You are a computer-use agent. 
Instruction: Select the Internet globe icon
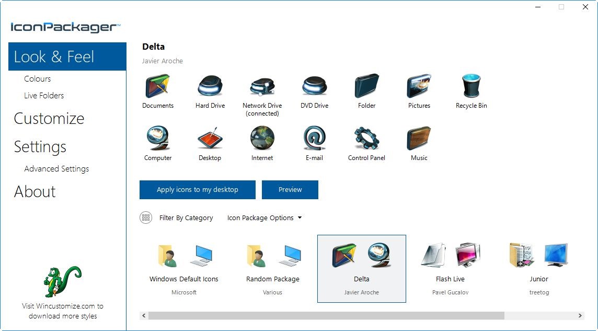coord(262,138)
